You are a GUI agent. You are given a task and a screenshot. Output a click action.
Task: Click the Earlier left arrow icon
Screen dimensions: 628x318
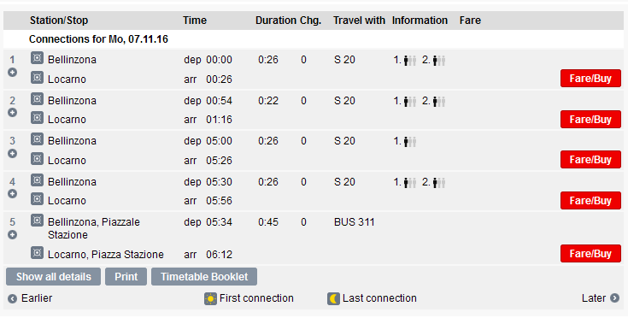tap(13, 299)
